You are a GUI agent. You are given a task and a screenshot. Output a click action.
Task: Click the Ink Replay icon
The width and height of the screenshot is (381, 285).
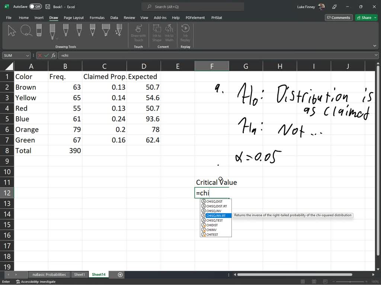pyautogui.click(x=185, y=33)
